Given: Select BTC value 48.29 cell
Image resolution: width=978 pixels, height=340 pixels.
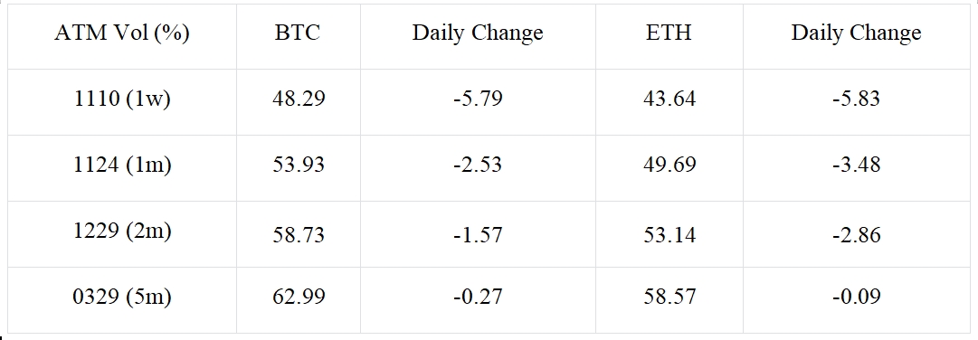Looking at the screenshot, I should pos(299,102).
